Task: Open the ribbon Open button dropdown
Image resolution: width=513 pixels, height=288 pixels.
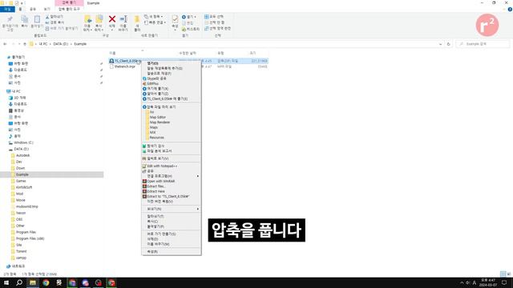Action: (x=189, y=17)
